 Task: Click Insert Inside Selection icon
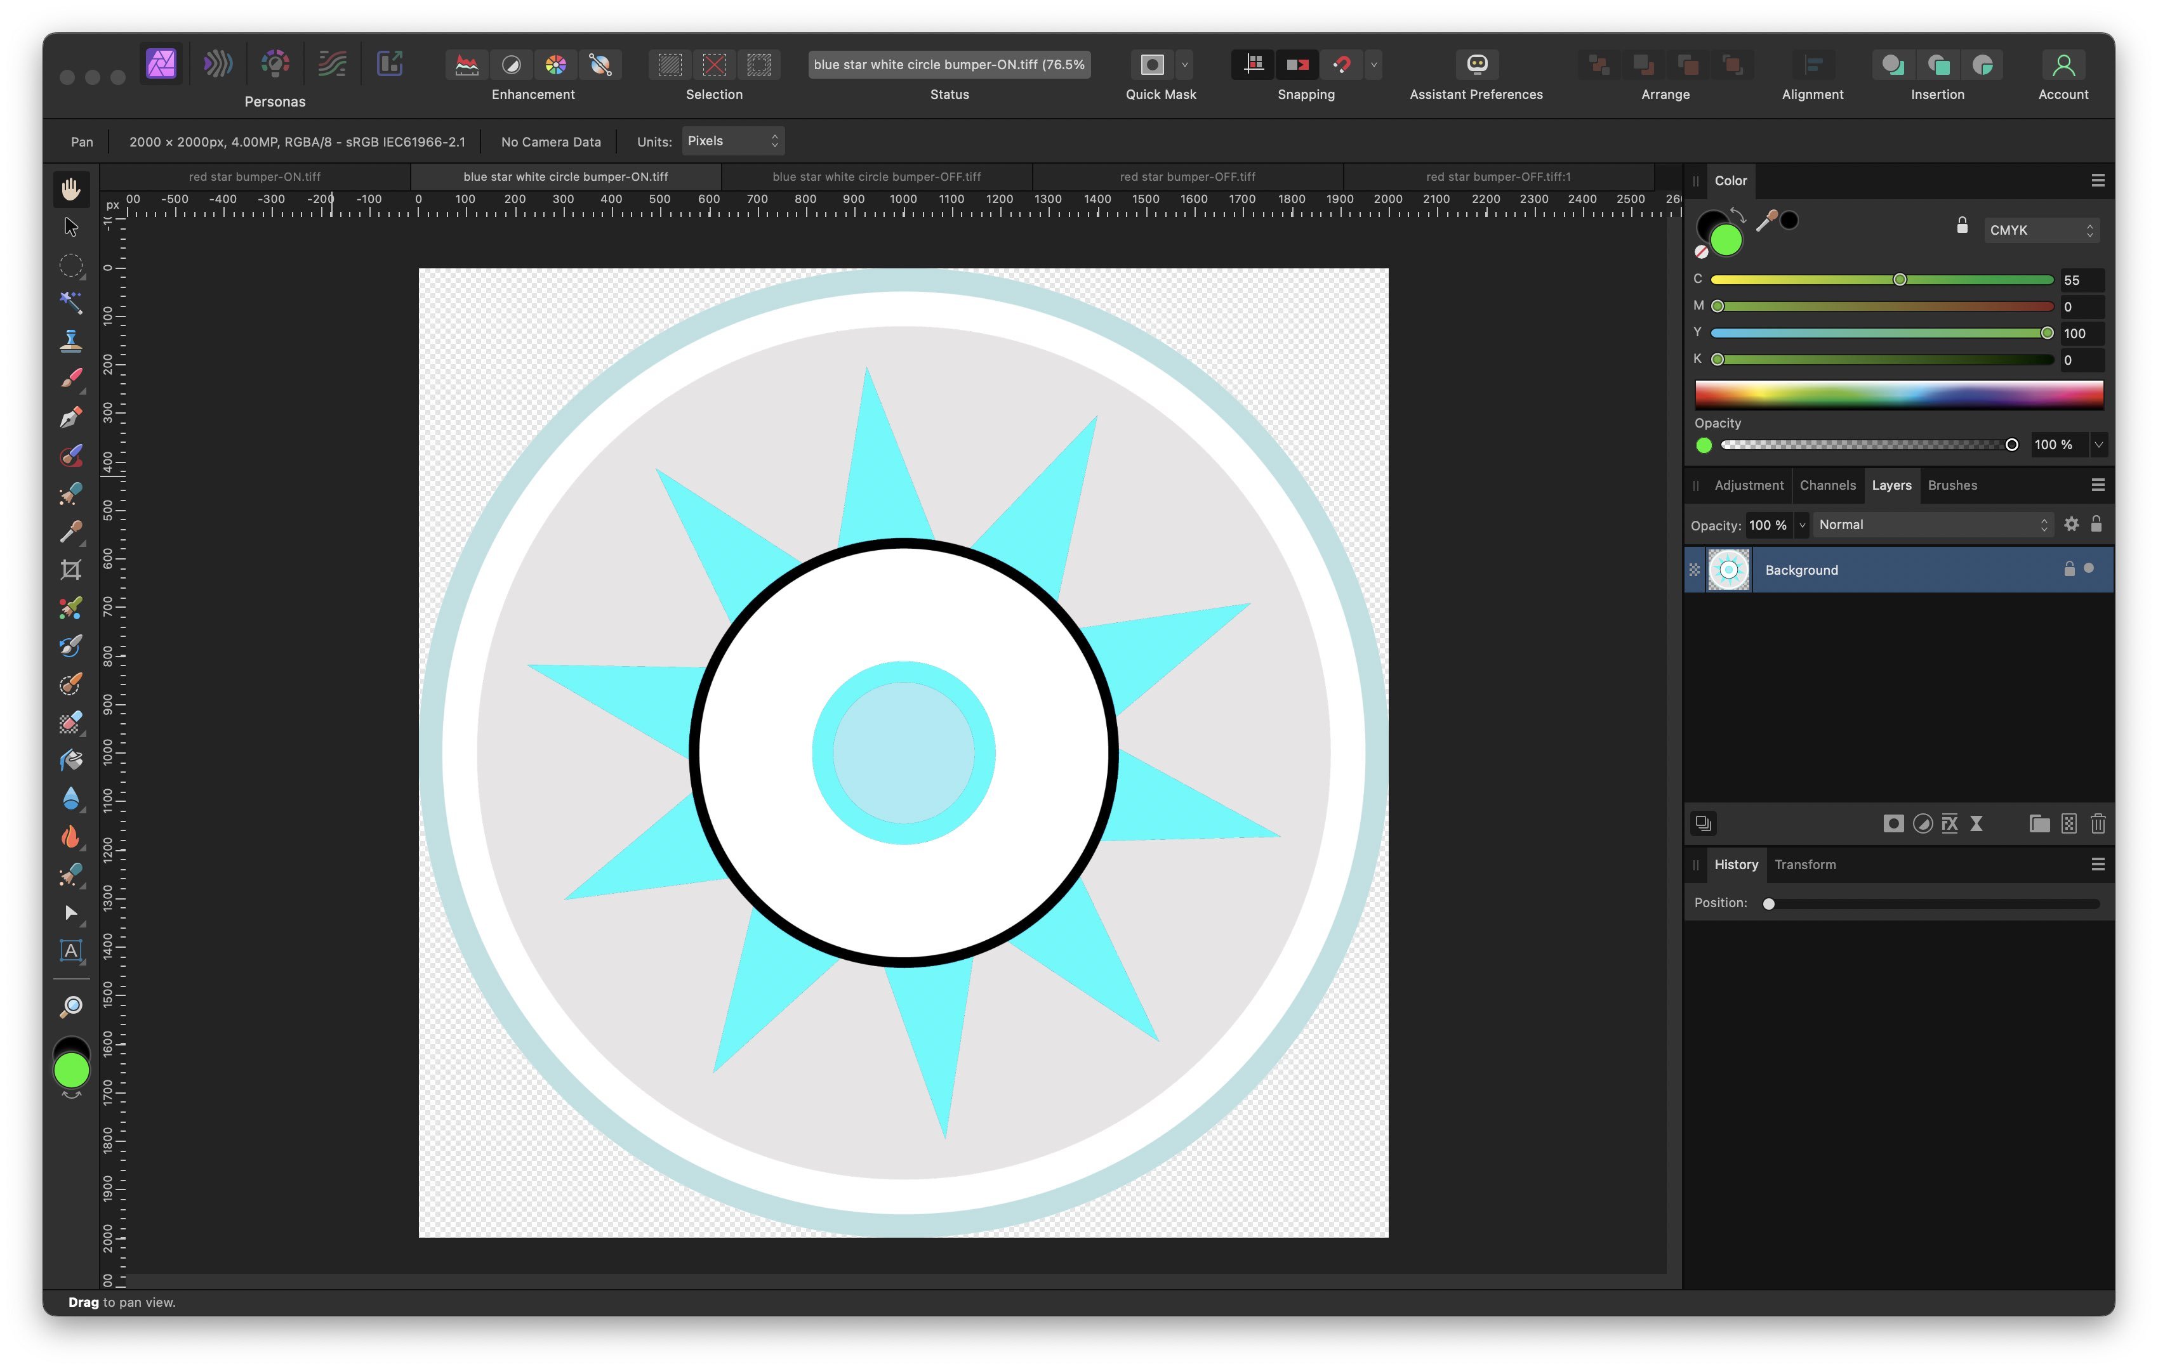[x=1983, y=65]
